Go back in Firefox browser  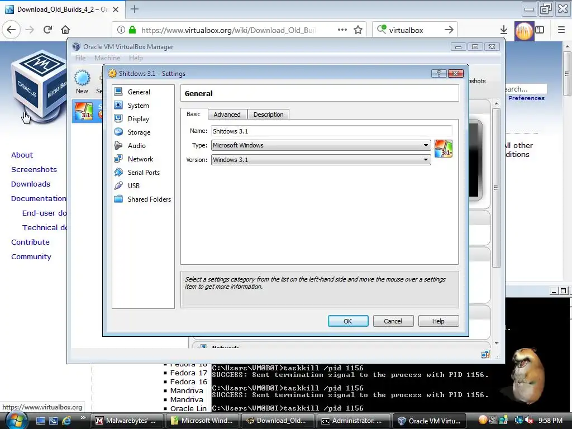11,30
